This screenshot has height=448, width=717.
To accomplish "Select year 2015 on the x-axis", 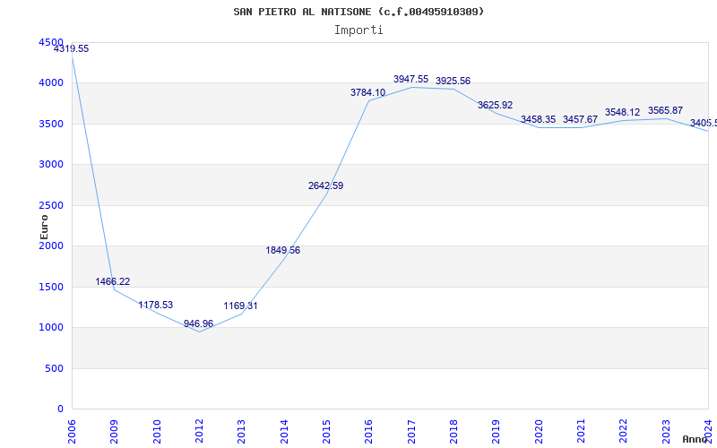I will [x=326, y=432].
